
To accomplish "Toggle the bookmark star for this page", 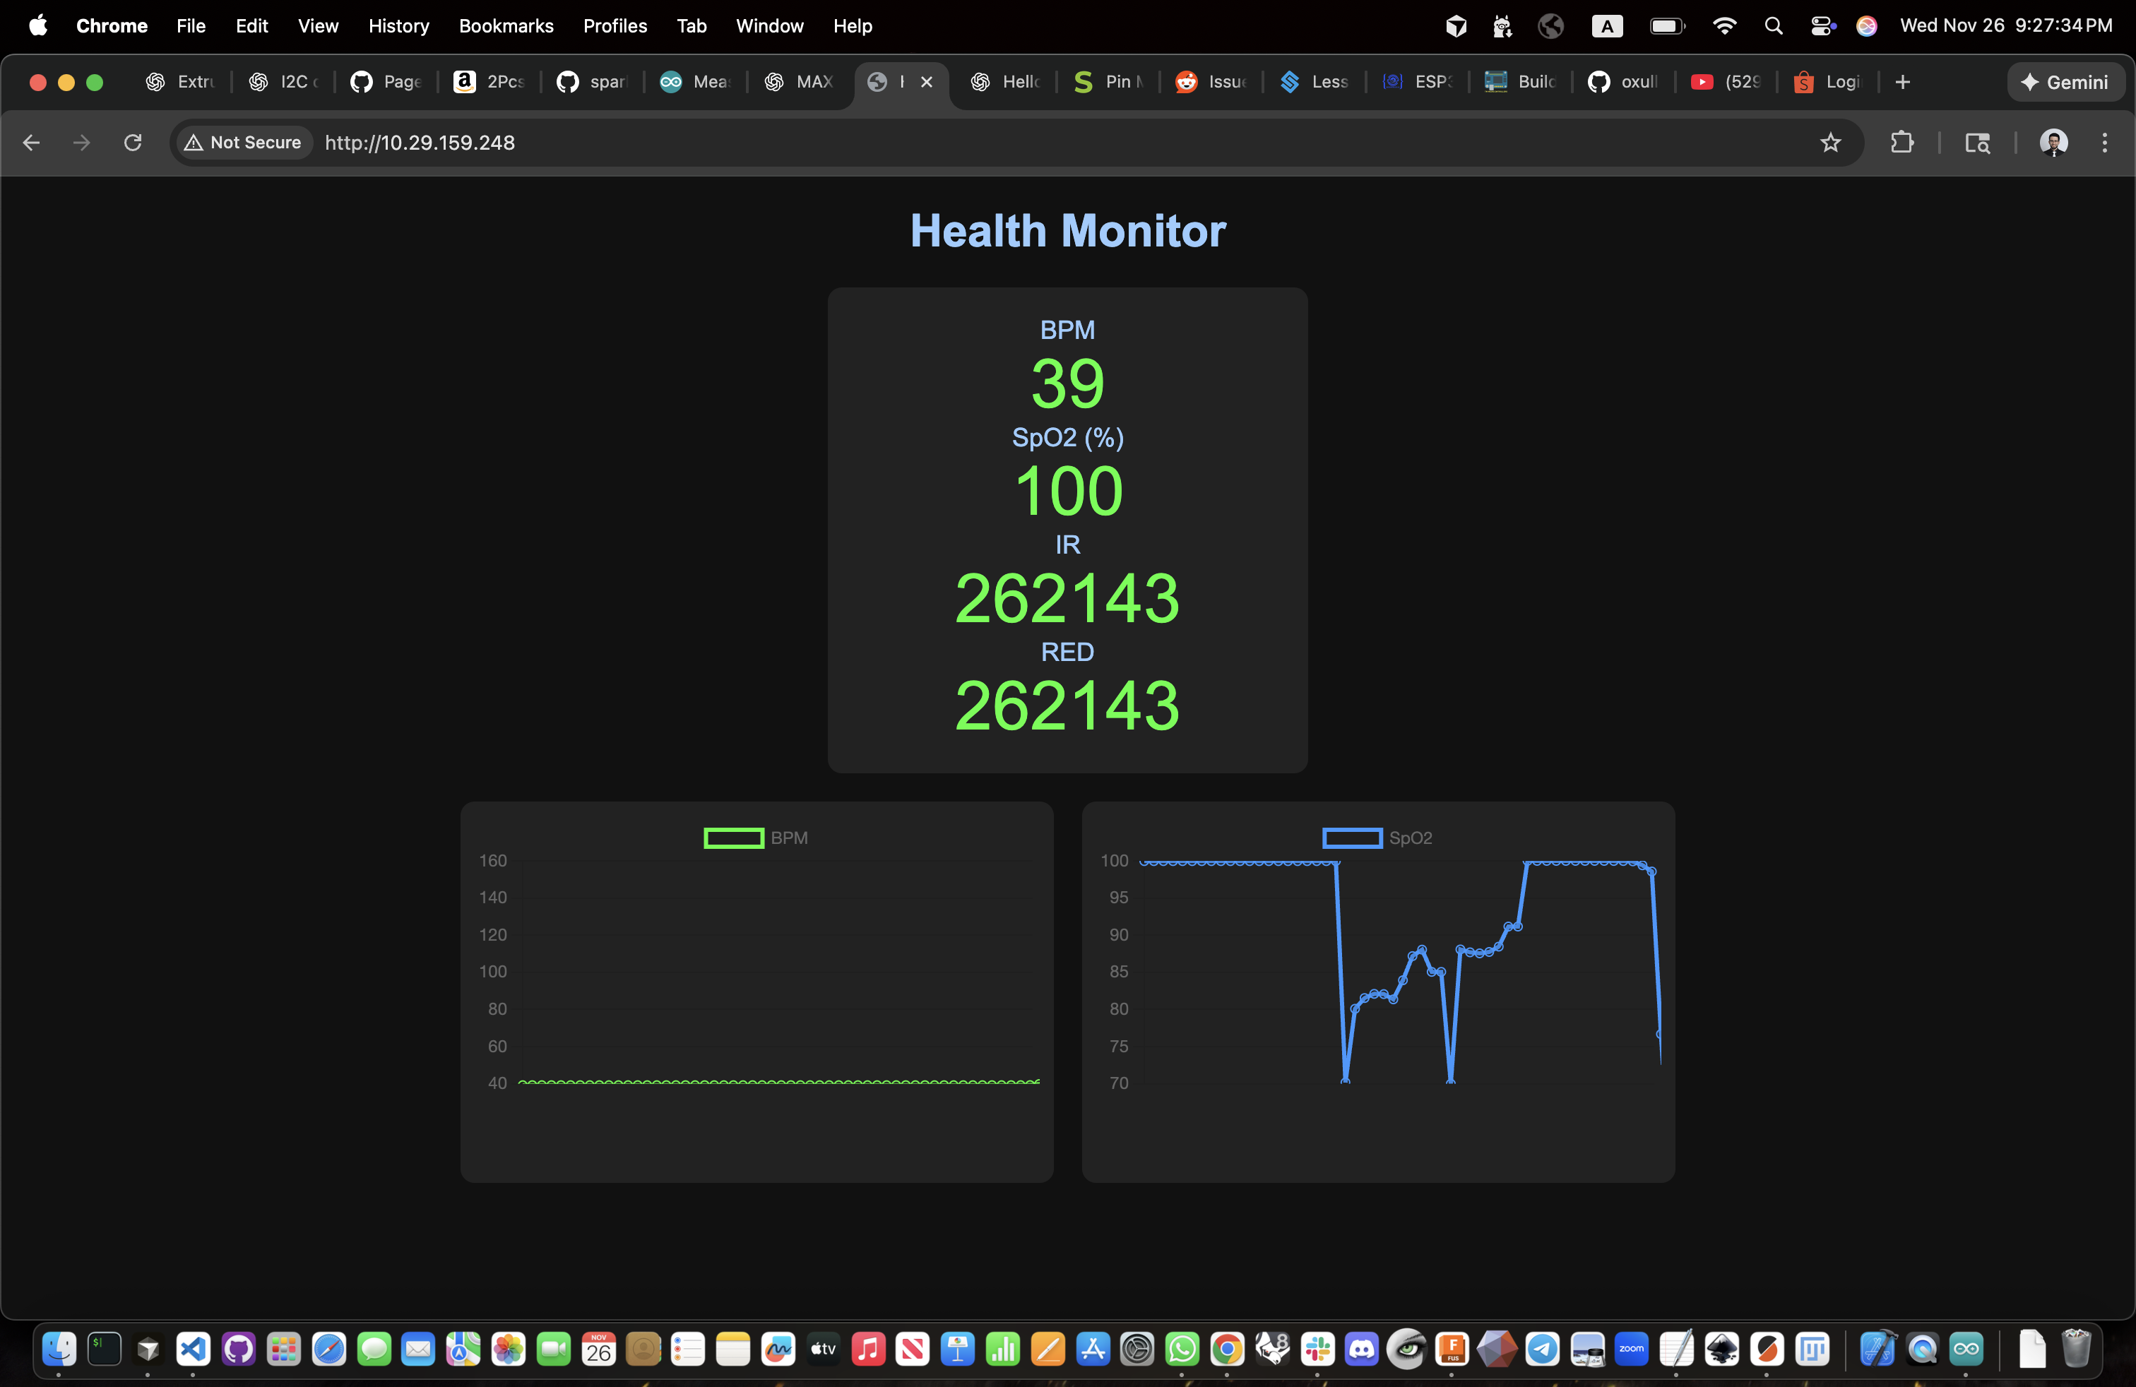I will point(1831,143).
